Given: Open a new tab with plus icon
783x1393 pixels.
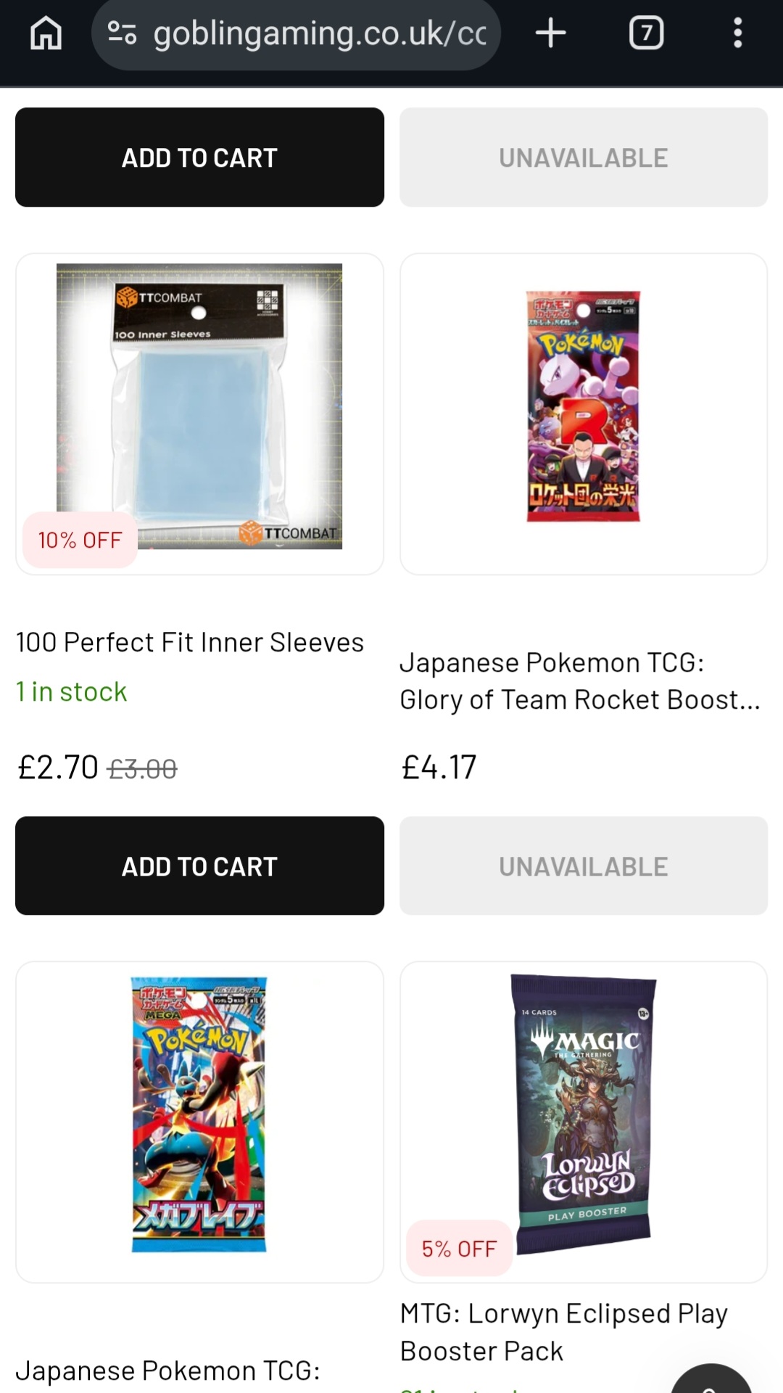Looking at the screenshot, I should coord(550,33).
